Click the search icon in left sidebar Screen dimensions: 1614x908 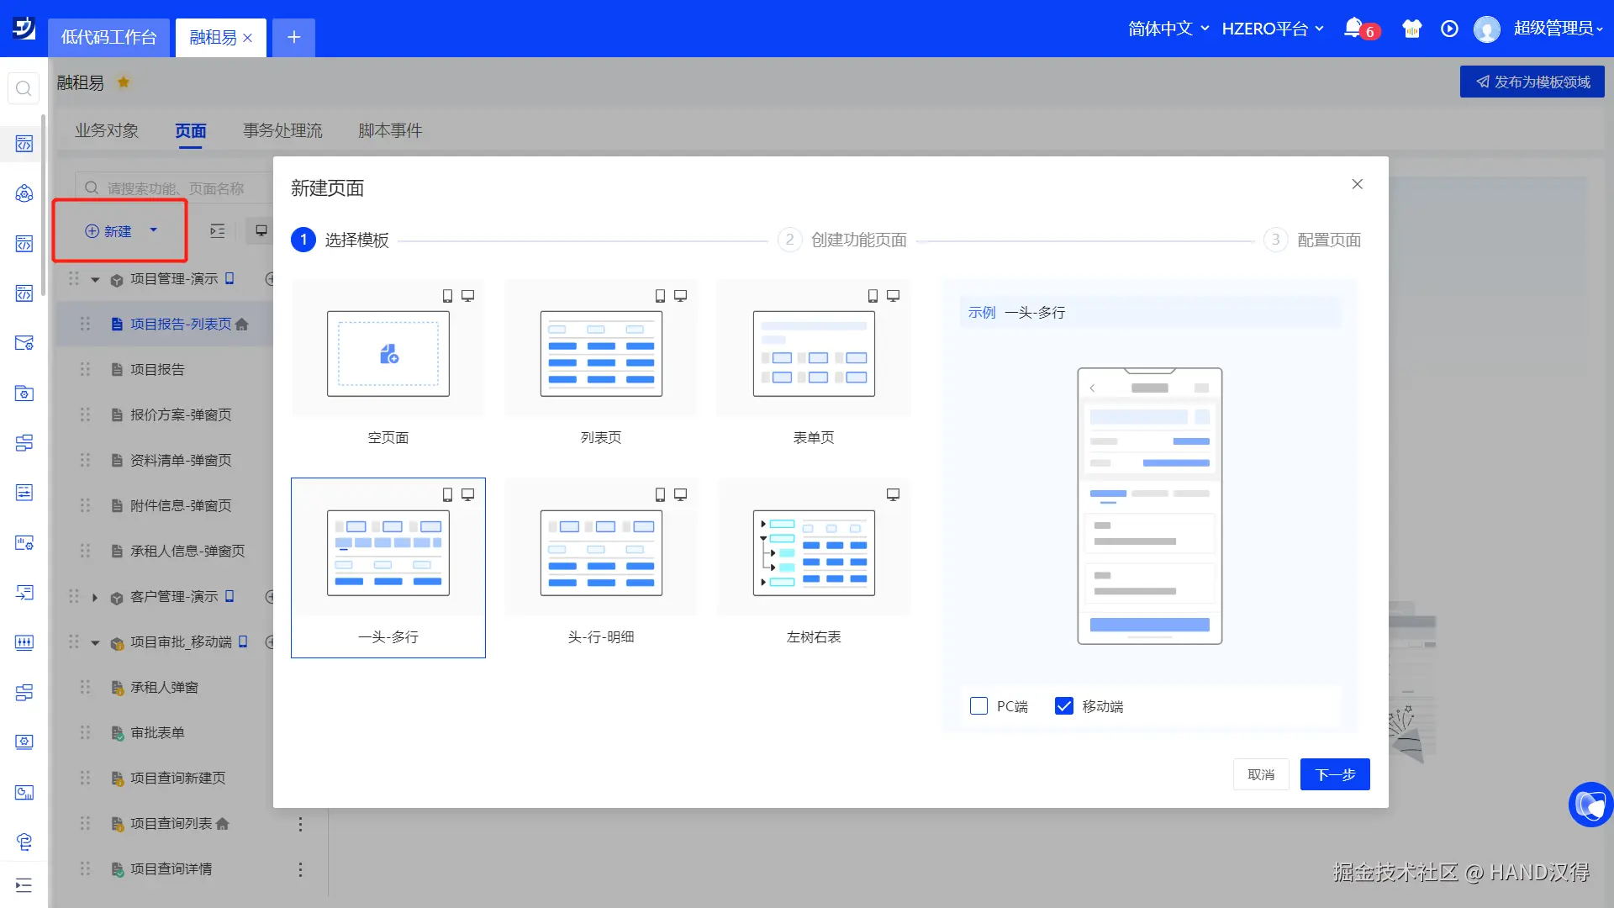point(24,88)
